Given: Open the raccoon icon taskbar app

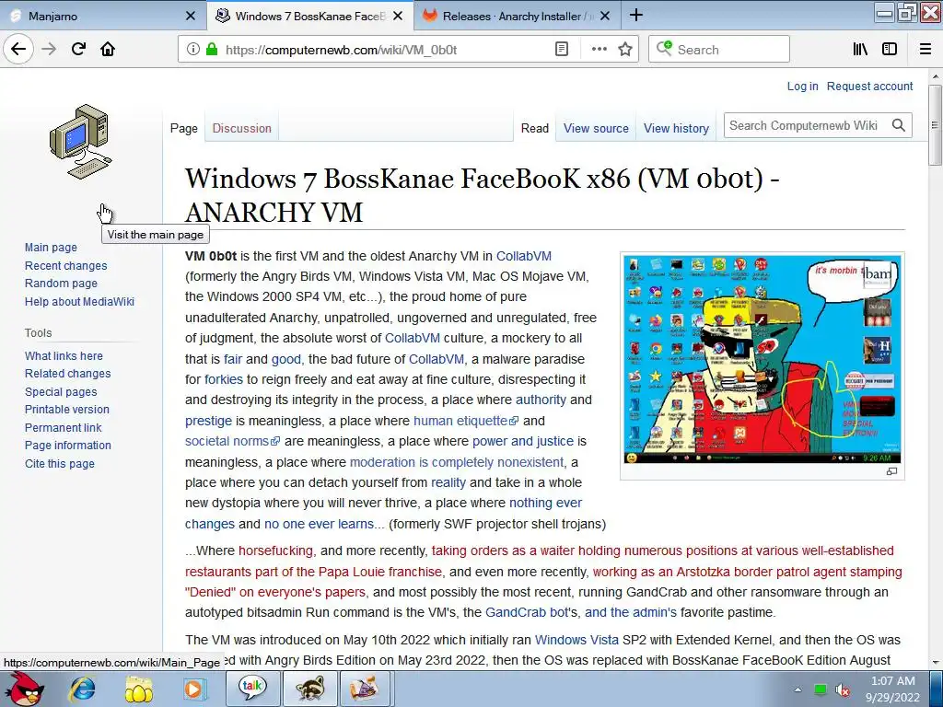Looking at the screenshot, I should tap(309, 689).
